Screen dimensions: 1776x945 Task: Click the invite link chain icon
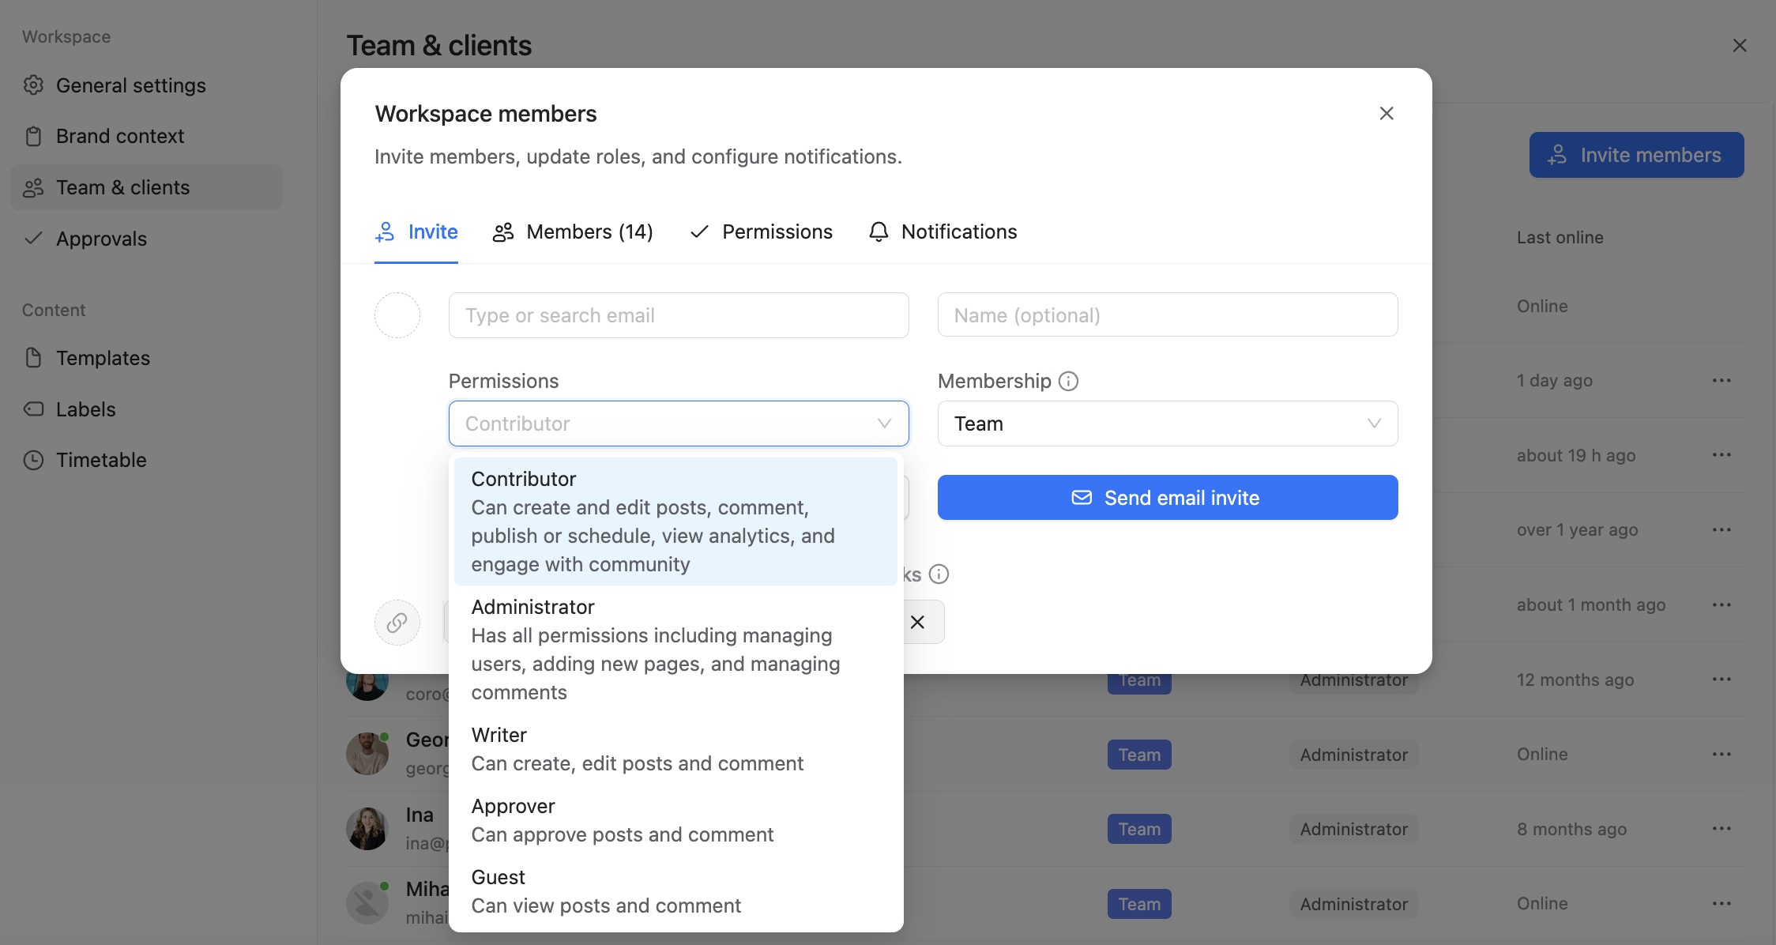click(x=397, y=623)
